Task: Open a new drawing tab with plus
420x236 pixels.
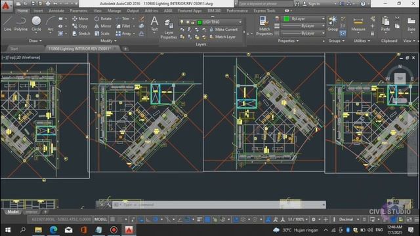Action: pyautogui.click(x=125, y=49)
